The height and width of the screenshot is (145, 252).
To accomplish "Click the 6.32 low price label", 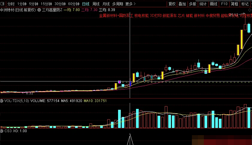I will (29, 93).
